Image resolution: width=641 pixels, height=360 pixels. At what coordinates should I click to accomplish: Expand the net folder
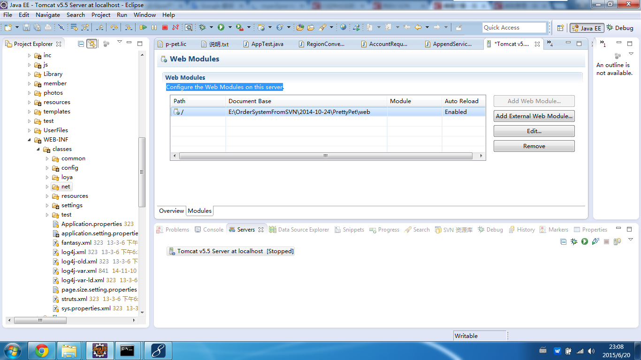pos(47,187)
